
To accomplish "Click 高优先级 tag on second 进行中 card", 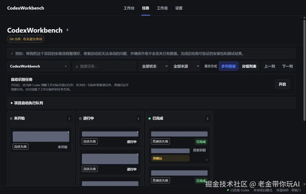I will [90, 169].
